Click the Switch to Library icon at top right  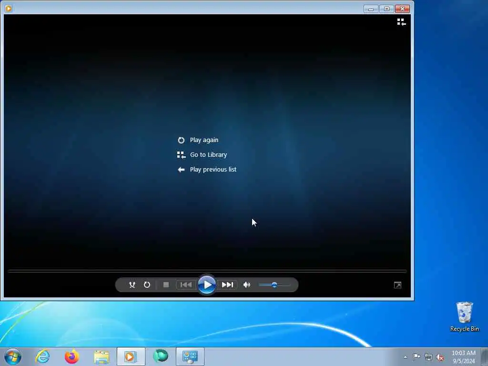(x=401, y=22)
